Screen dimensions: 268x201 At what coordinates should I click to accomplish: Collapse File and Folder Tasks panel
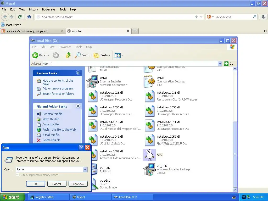(x=78, y=106)
